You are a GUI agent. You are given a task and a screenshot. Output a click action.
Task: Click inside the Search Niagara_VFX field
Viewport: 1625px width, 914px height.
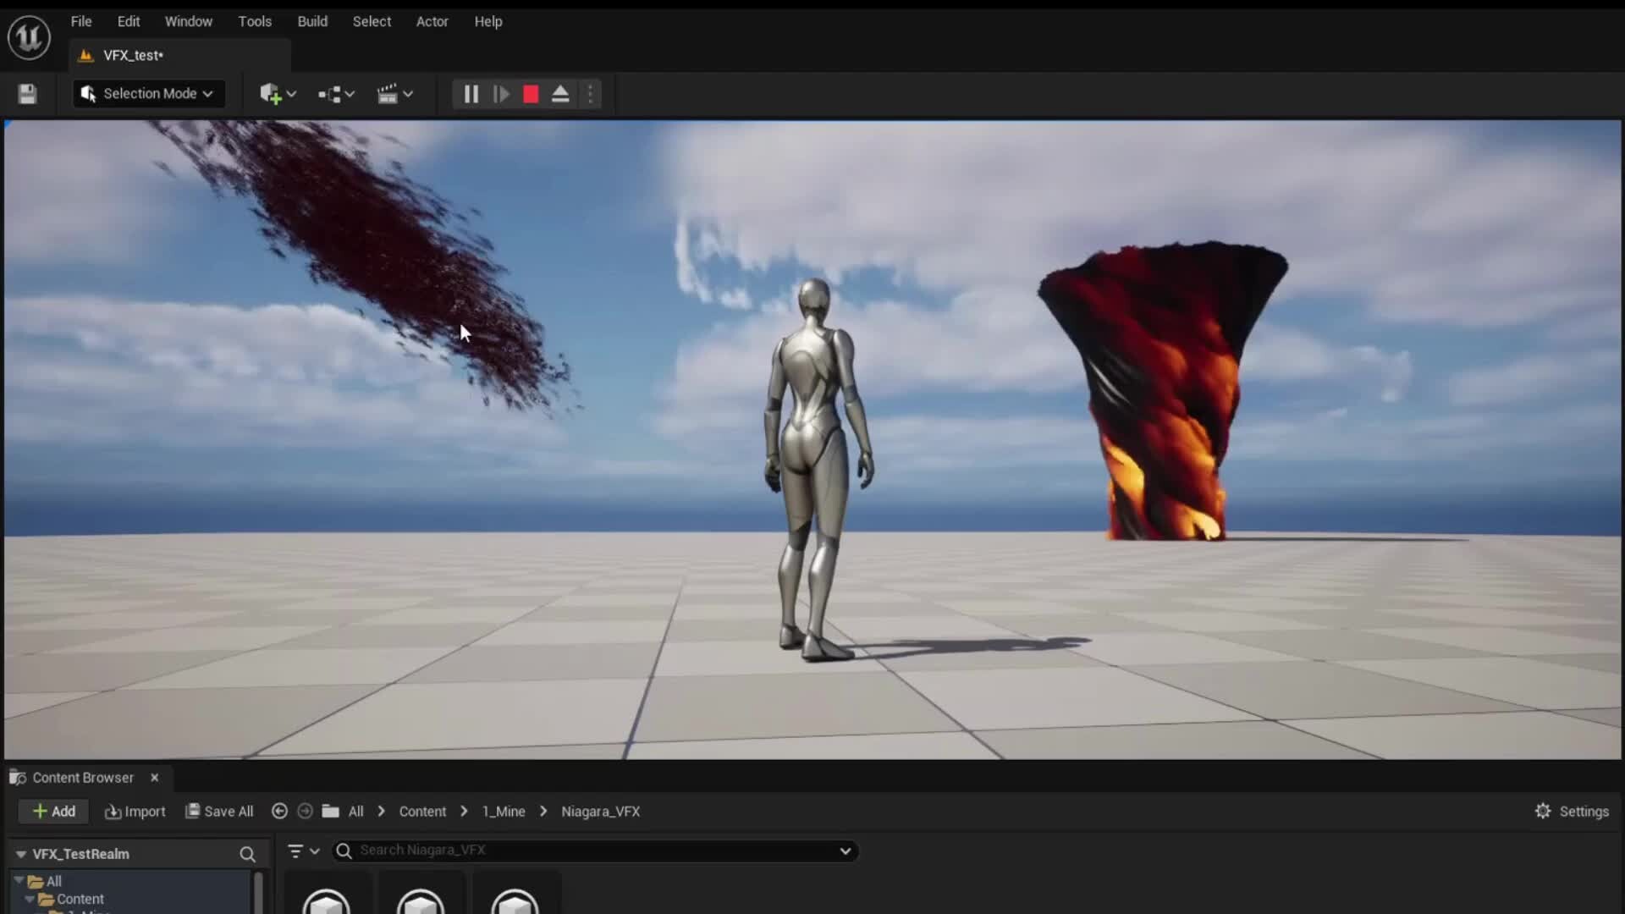click(x=592, y=851)
